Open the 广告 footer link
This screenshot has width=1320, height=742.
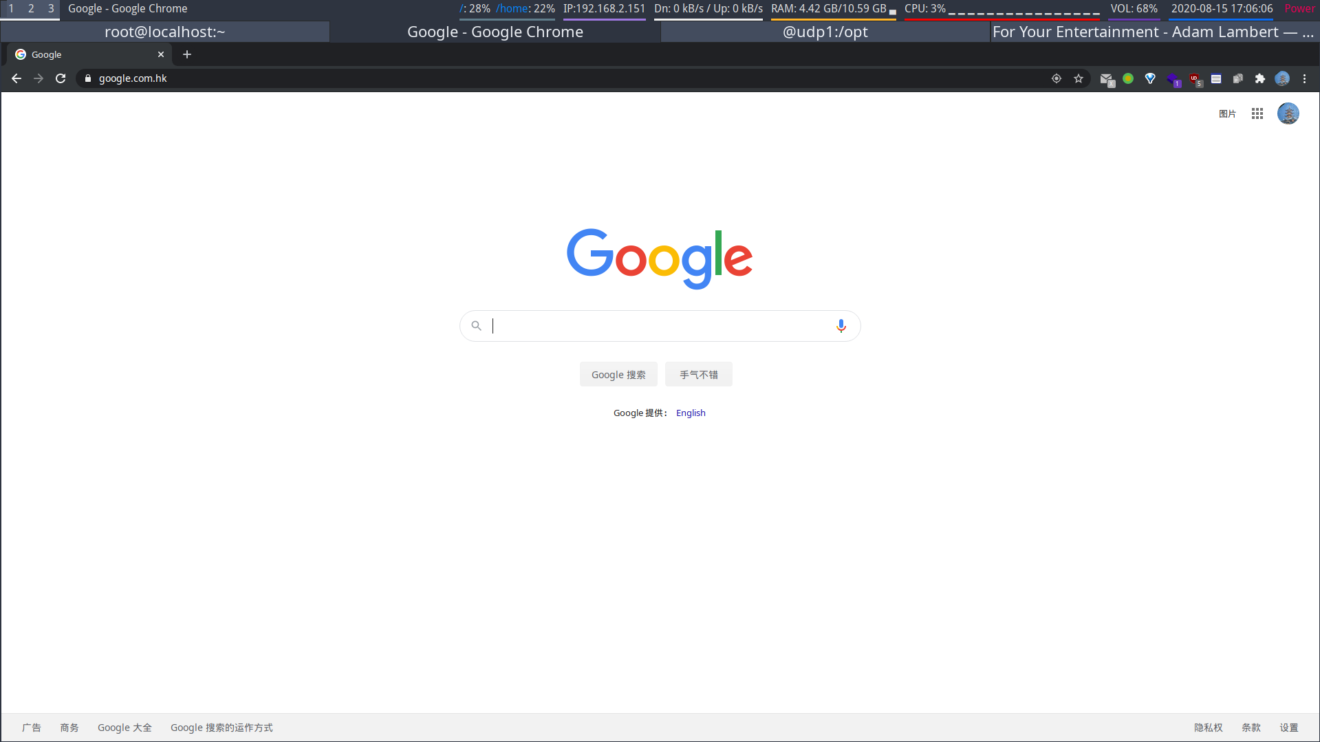(x=32, y=728)
